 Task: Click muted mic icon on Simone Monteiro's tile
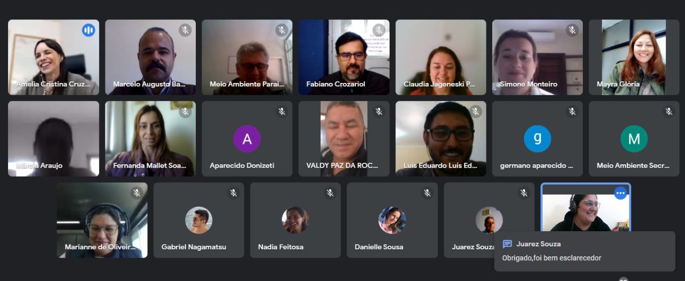click(x=572, y=30)
